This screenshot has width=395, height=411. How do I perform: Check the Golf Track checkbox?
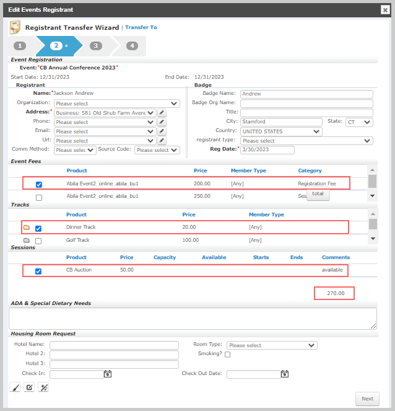(38, 241)
